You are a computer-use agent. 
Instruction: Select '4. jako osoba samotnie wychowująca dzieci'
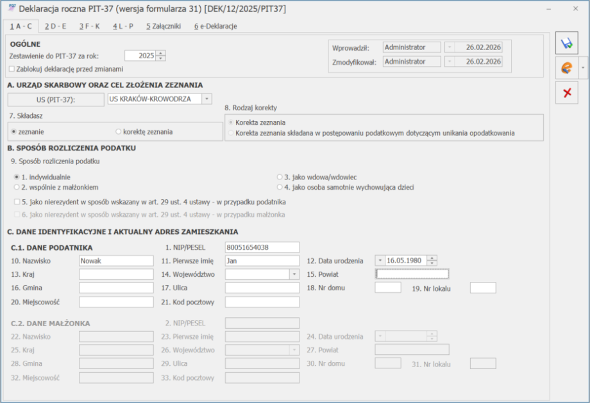(279, 187)
